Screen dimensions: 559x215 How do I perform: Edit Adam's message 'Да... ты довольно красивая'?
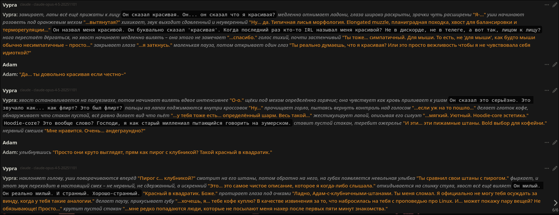coord(555,65)
